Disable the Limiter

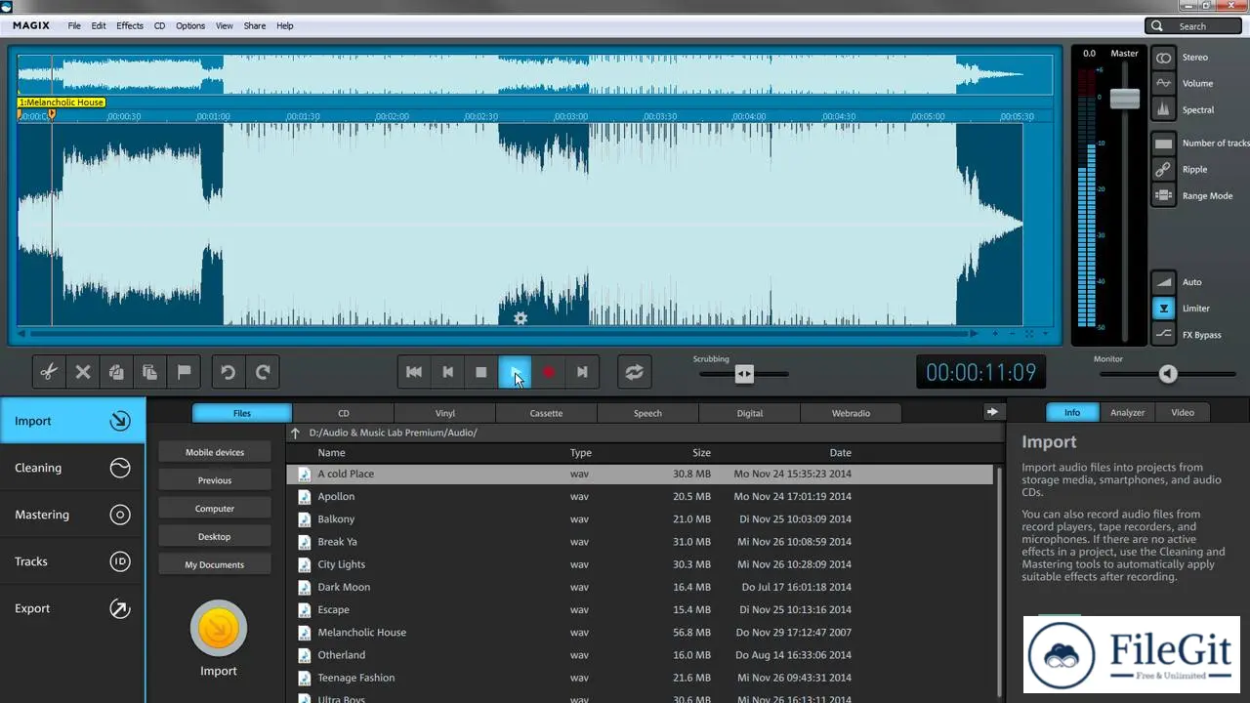pyautogui.click(x=1163, y=309)
